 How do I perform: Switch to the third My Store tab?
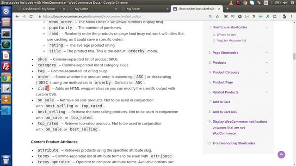144,9
